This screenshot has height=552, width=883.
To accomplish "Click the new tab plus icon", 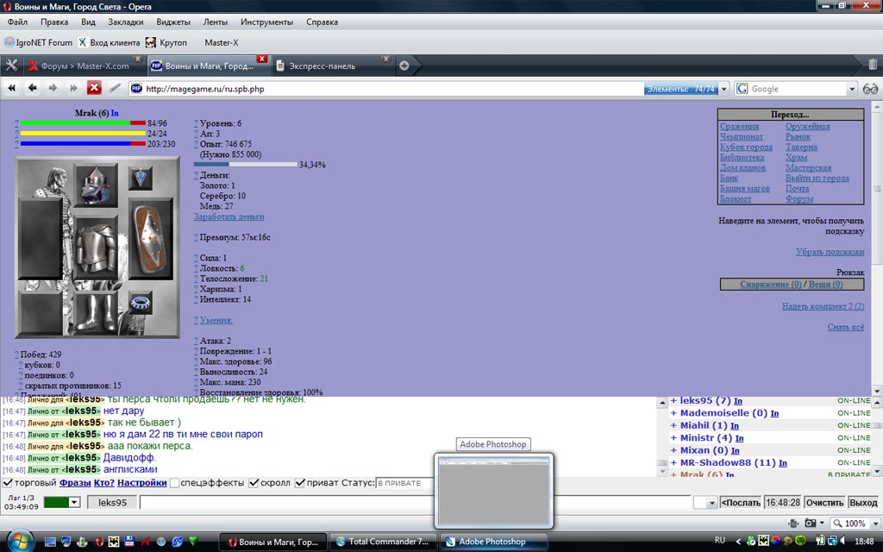I will [404, 66].
